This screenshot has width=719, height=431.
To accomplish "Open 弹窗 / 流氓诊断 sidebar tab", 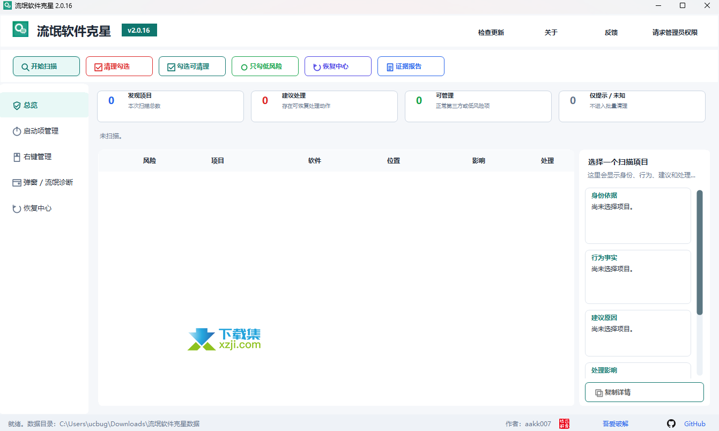I will [x=44, y=182].
